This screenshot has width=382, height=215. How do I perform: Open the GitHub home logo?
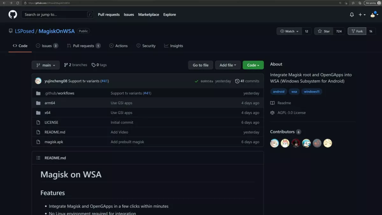[x=13, y=14]
